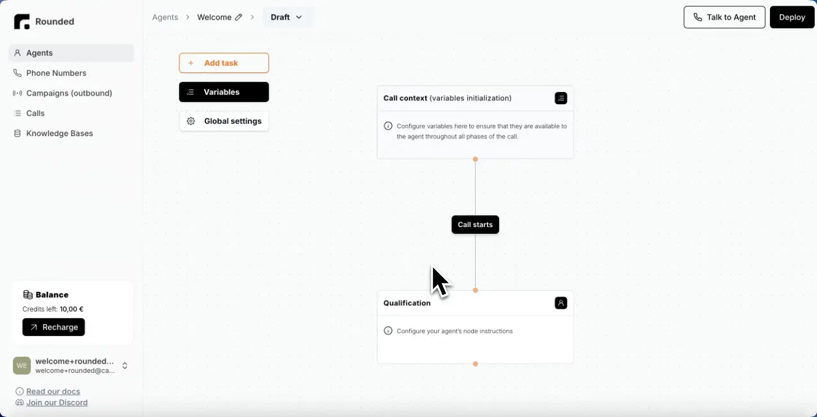This screenshot has width=817, height=417.
Task: Click the Call context node list icon
Action: [561, 98]
